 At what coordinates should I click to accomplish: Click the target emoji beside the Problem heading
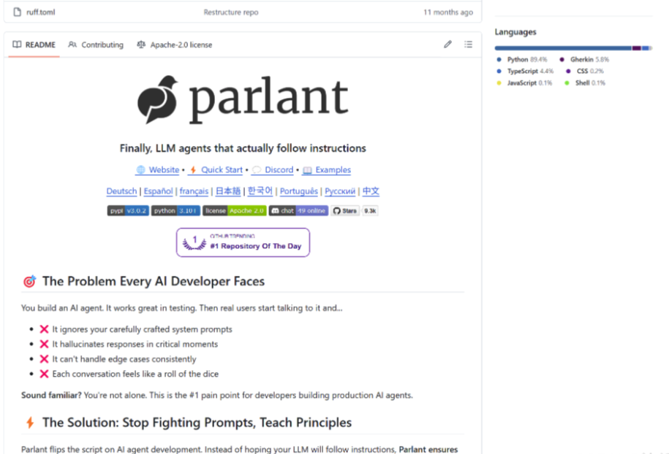tap(29, 281)
